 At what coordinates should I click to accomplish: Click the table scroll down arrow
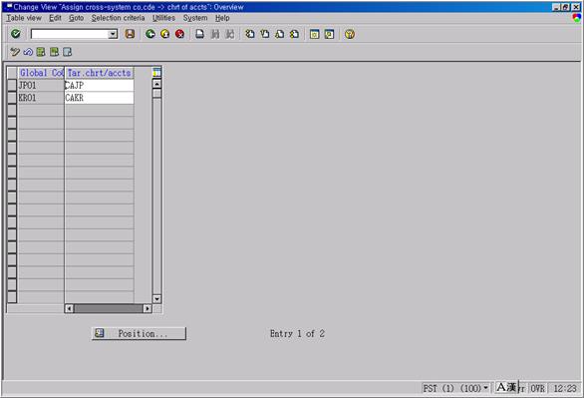156,298
